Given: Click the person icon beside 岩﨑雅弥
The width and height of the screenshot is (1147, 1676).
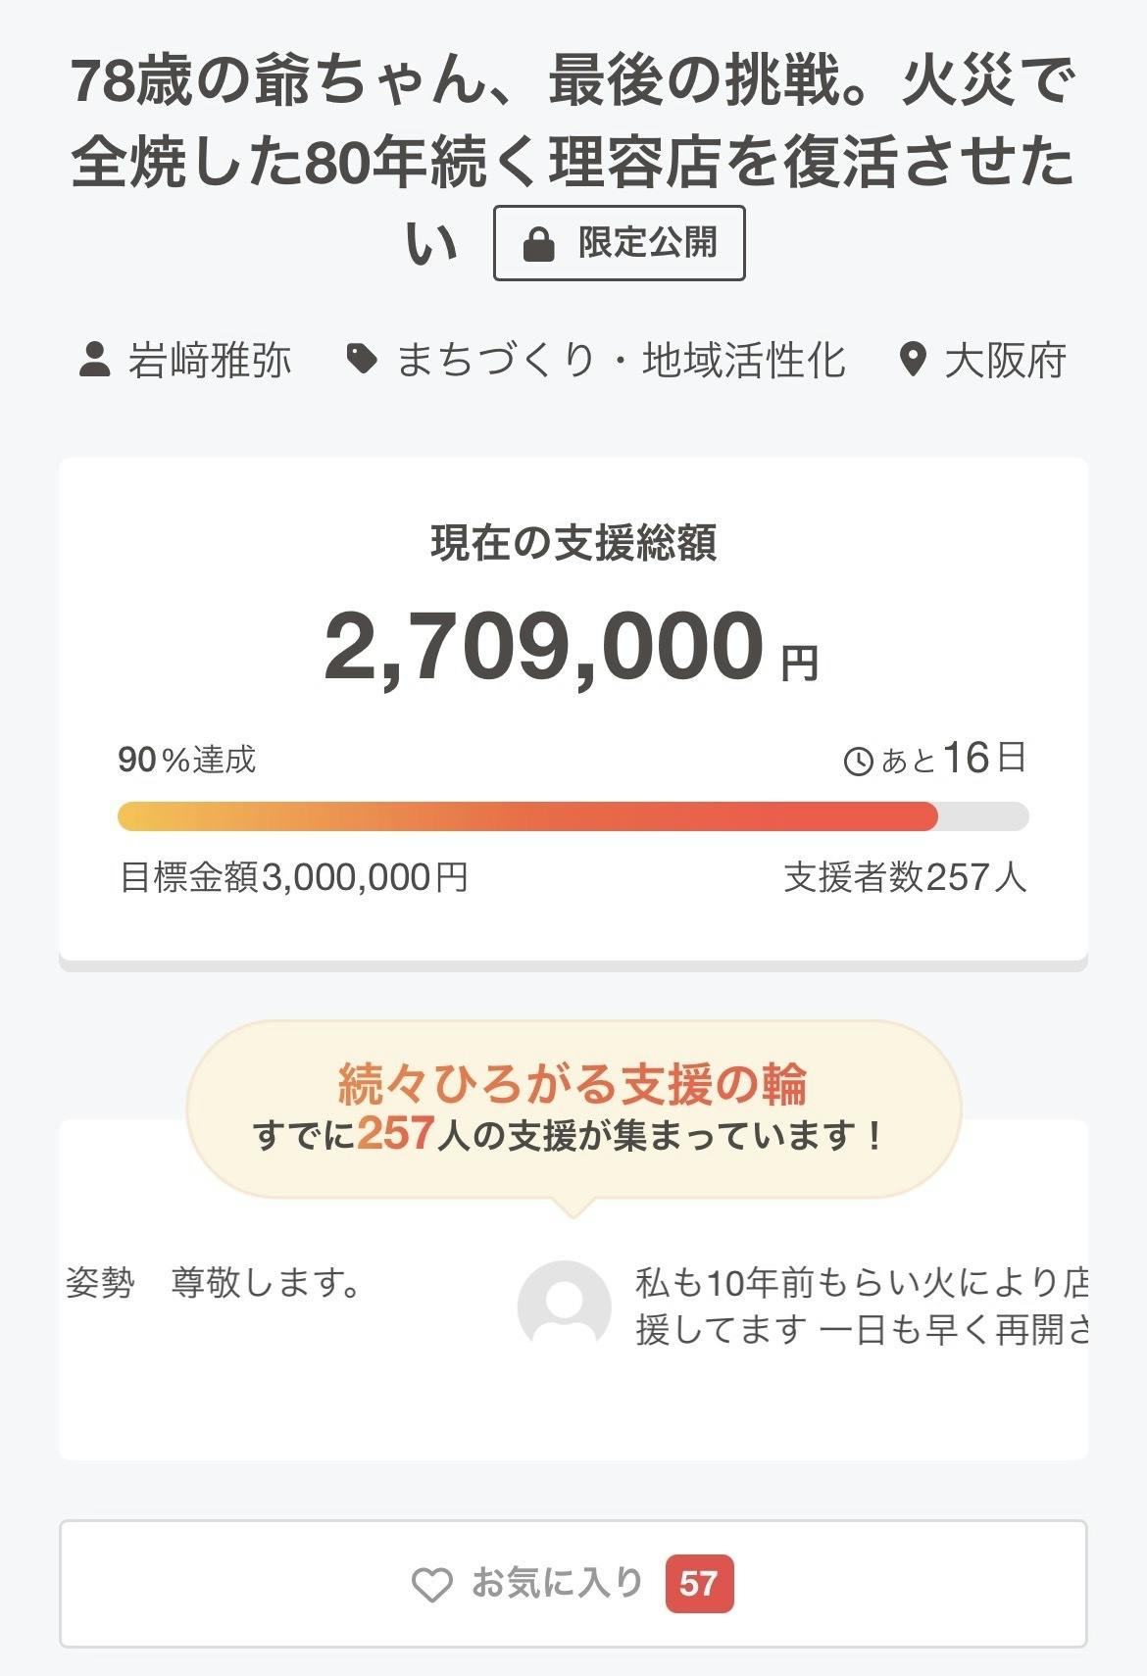Looking at the screenshot, I should click(x=94, y=360).
